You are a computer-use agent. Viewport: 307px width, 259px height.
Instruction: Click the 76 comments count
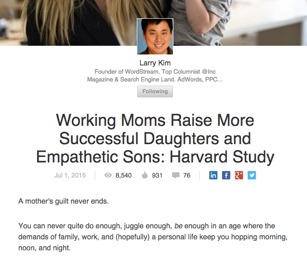point(187,175)
